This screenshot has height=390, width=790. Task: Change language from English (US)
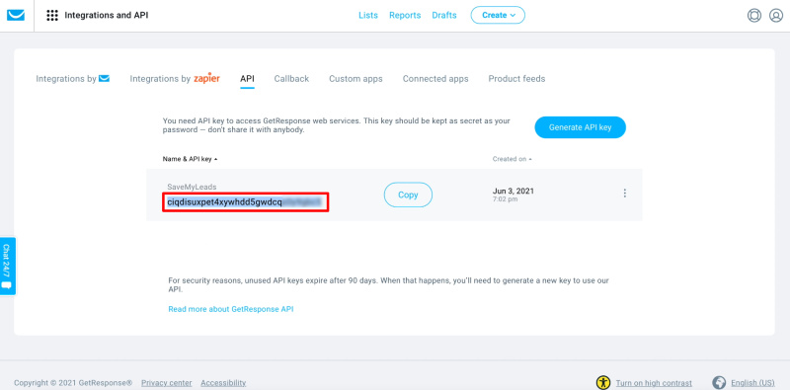coord(752,383)
